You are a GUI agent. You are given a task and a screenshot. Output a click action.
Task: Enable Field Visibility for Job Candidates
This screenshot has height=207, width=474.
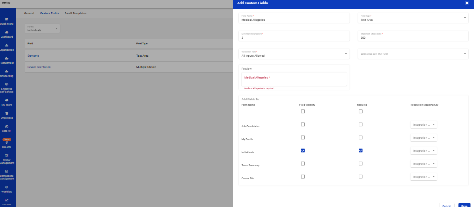(x=303, y=125)
